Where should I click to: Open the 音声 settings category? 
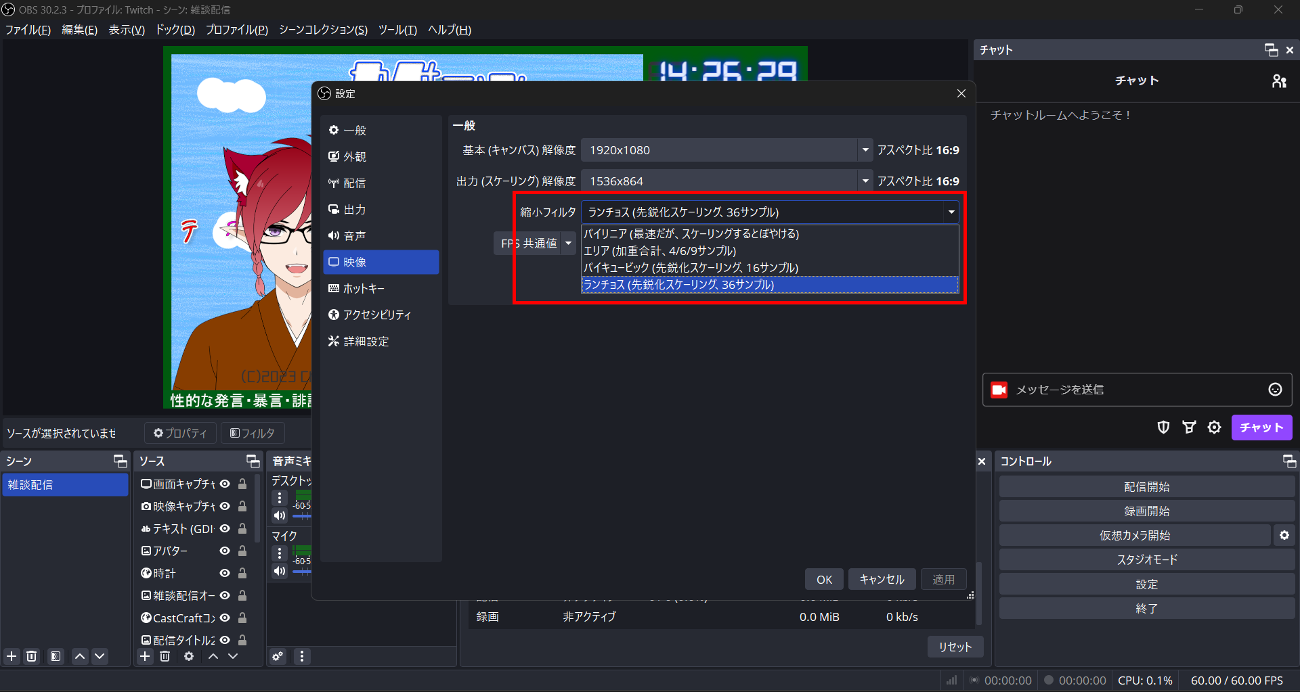pyautogui.click(x=381, y=235)
